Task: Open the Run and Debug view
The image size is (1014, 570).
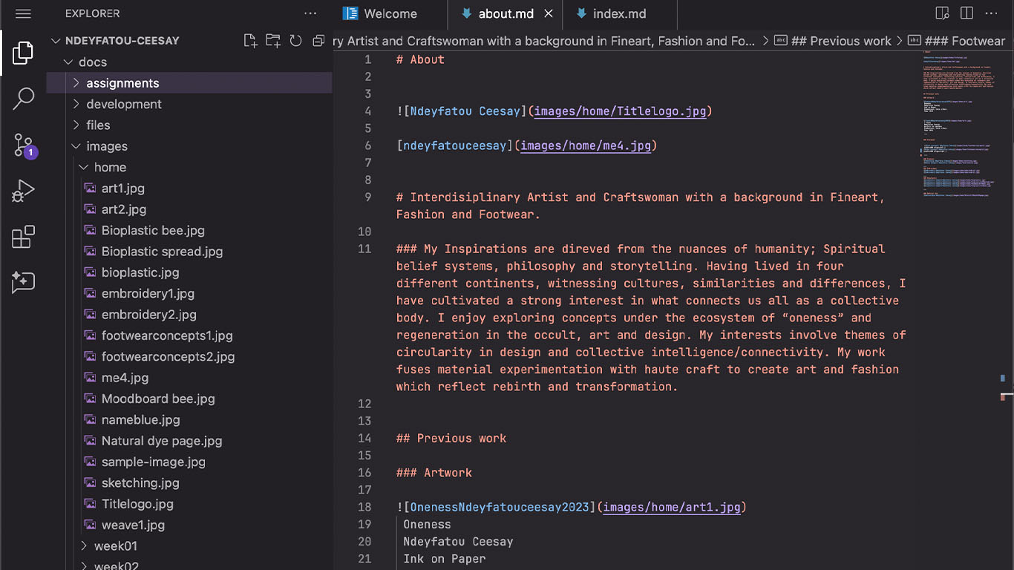Action: coord(23,191)
